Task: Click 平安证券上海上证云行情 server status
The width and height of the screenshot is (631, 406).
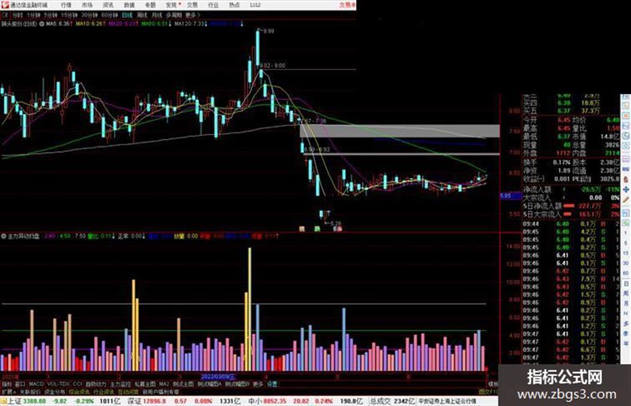Action: tap(447, 401)
